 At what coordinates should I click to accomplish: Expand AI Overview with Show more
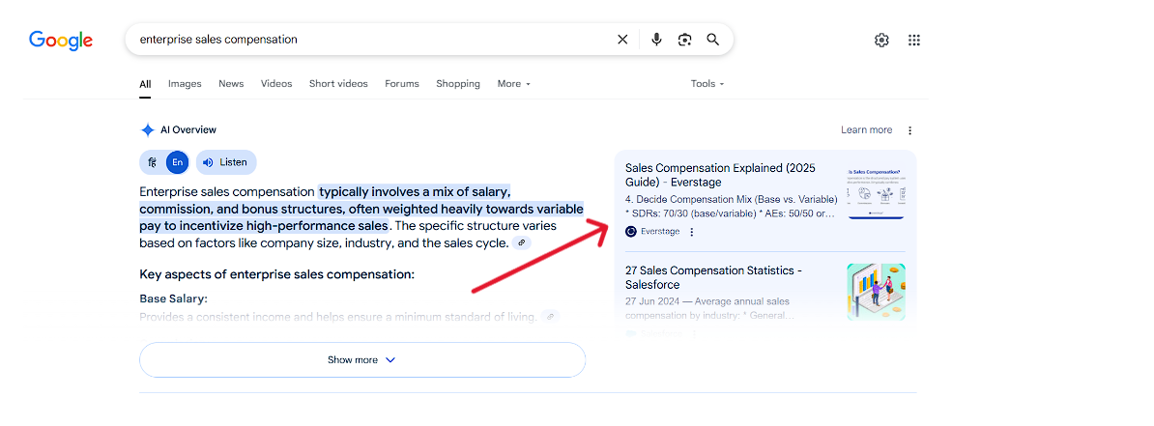[362, 359]
